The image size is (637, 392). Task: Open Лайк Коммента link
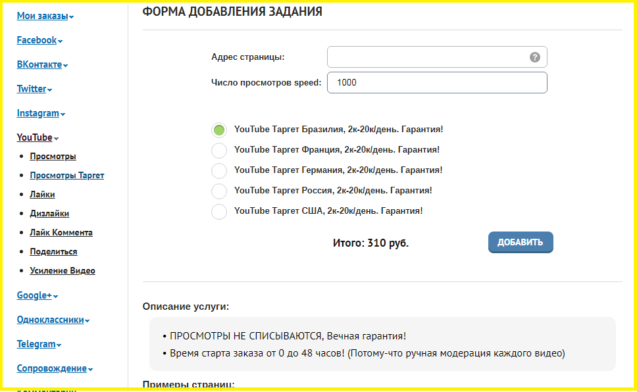click(x=61, y=233)
